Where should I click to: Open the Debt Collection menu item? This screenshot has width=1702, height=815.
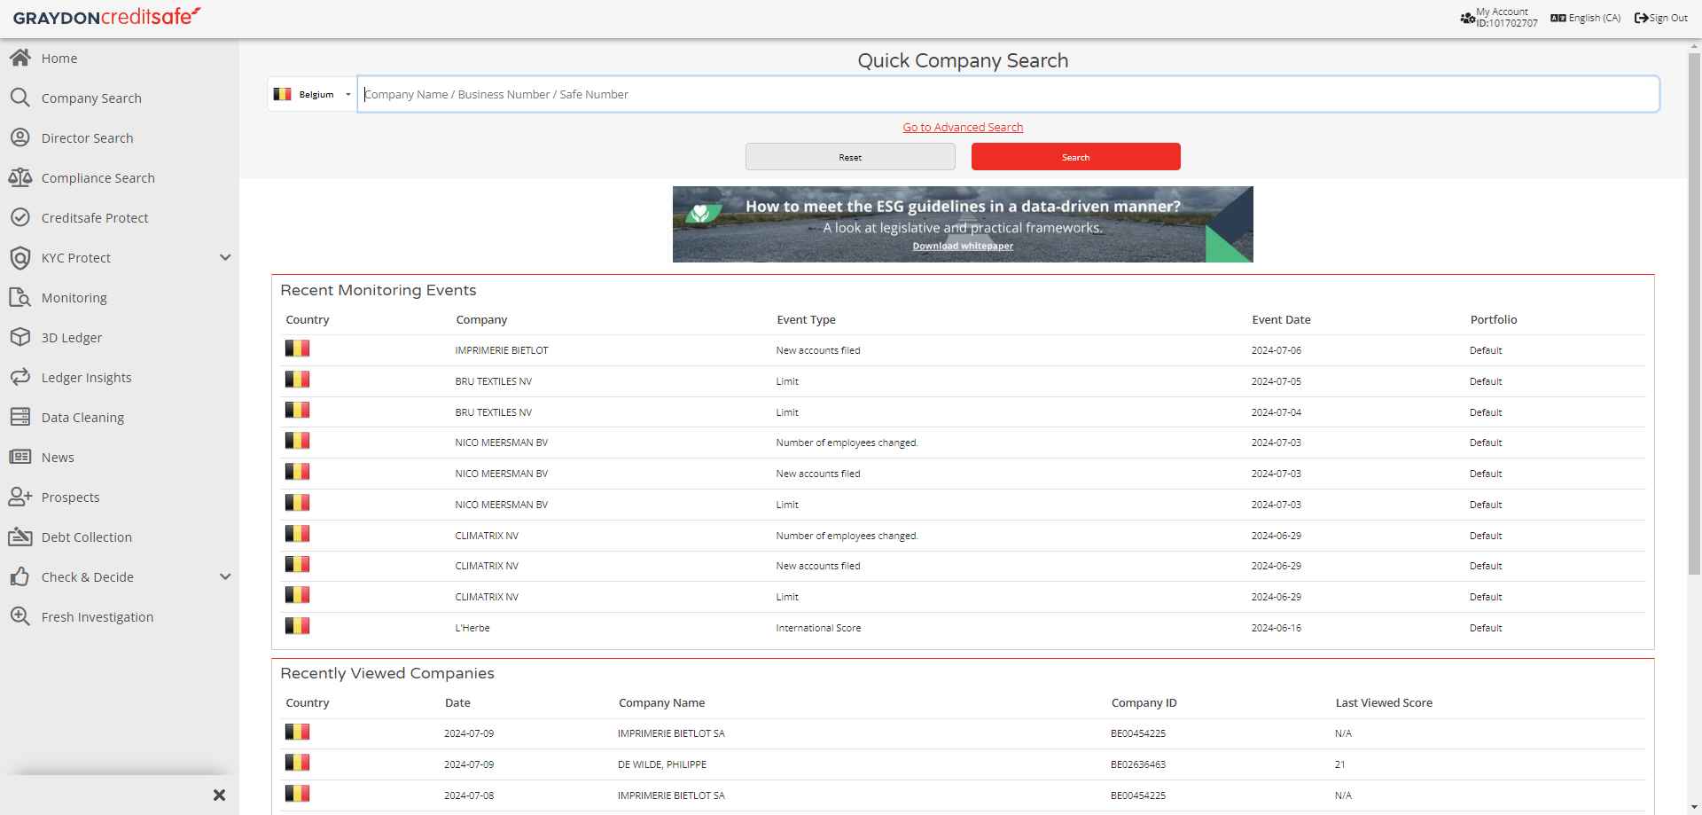click(x=120, y=537)
